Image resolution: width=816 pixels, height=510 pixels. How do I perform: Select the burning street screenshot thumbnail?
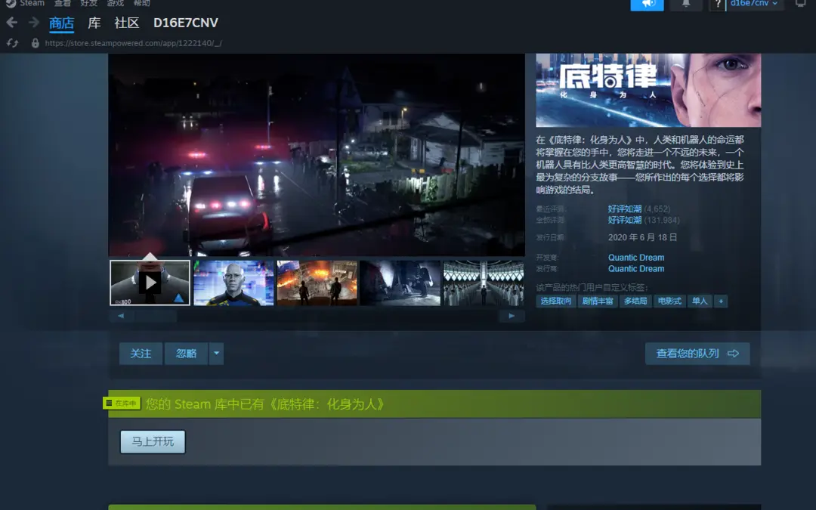coord(317,283)
